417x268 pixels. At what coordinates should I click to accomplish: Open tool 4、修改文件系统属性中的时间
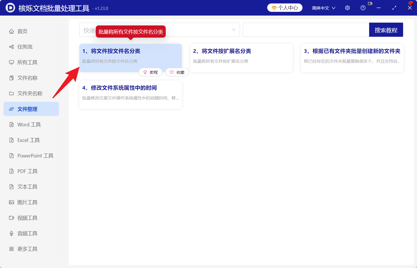coord(131,94)
